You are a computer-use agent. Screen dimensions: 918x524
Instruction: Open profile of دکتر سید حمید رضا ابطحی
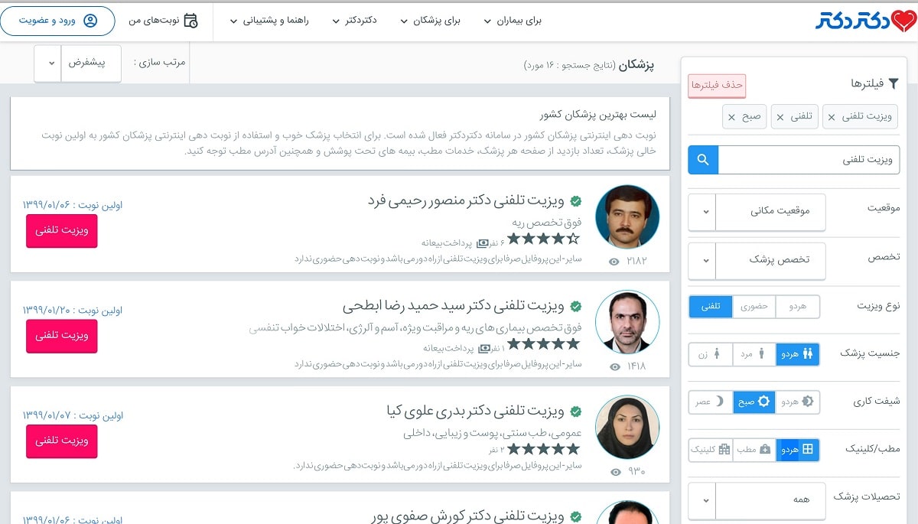tap(454, 306)
